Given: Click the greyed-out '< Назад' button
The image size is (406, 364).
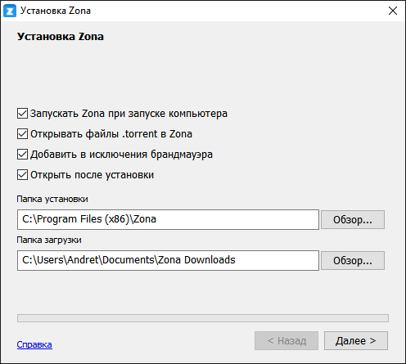Looking at the screenshot, I should pos(286,340).
